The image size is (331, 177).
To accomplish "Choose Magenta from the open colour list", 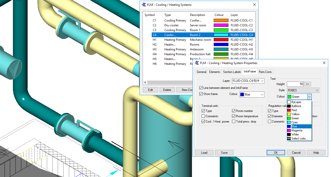I will [297, 130].
